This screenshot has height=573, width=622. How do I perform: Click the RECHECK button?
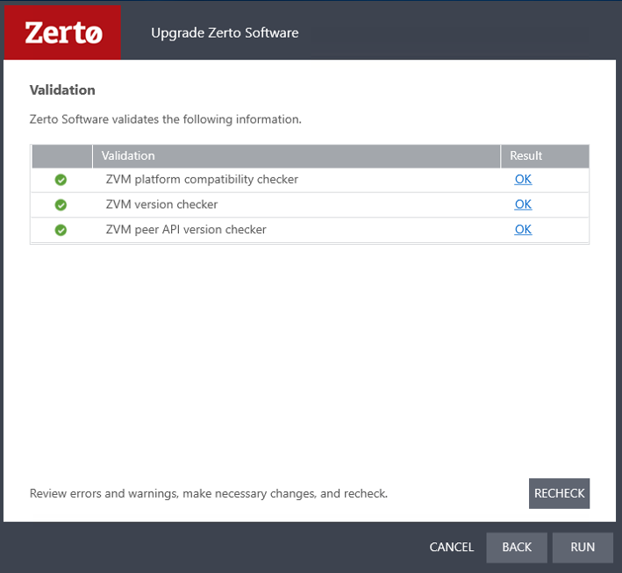(559, 493)
